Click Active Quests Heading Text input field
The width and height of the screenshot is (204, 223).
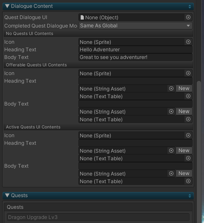pos(136,143)
